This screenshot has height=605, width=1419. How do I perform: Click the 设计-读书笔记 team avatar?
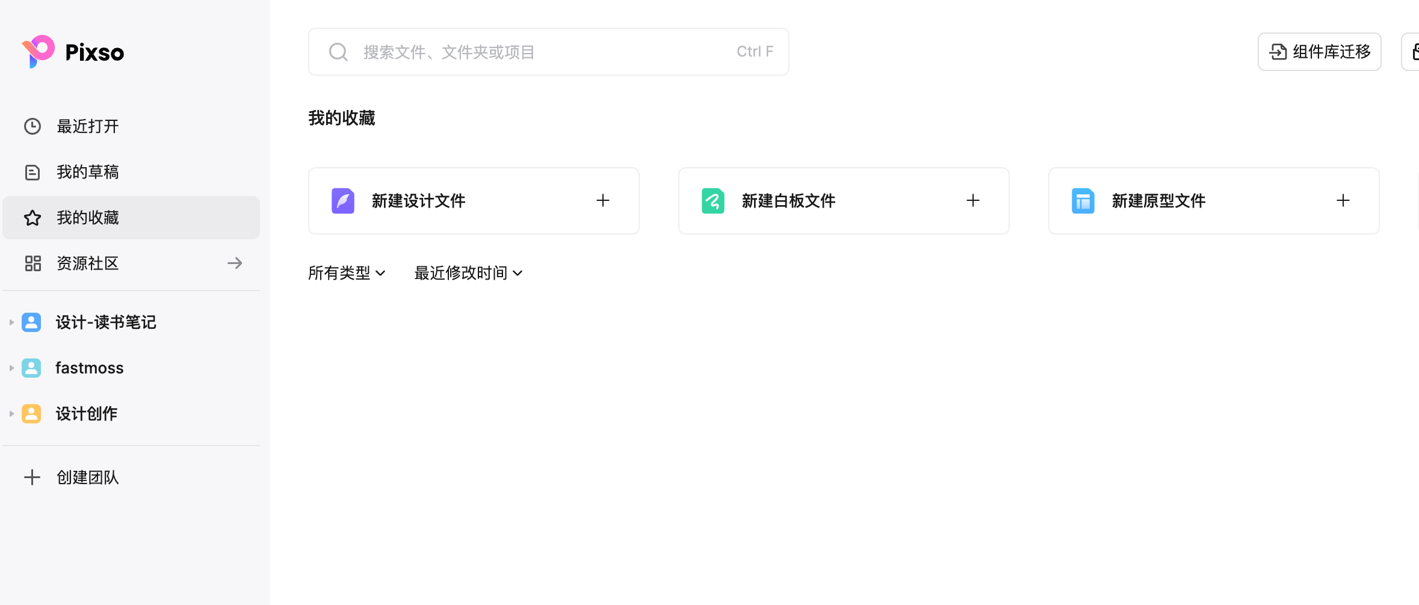(31, 322)
